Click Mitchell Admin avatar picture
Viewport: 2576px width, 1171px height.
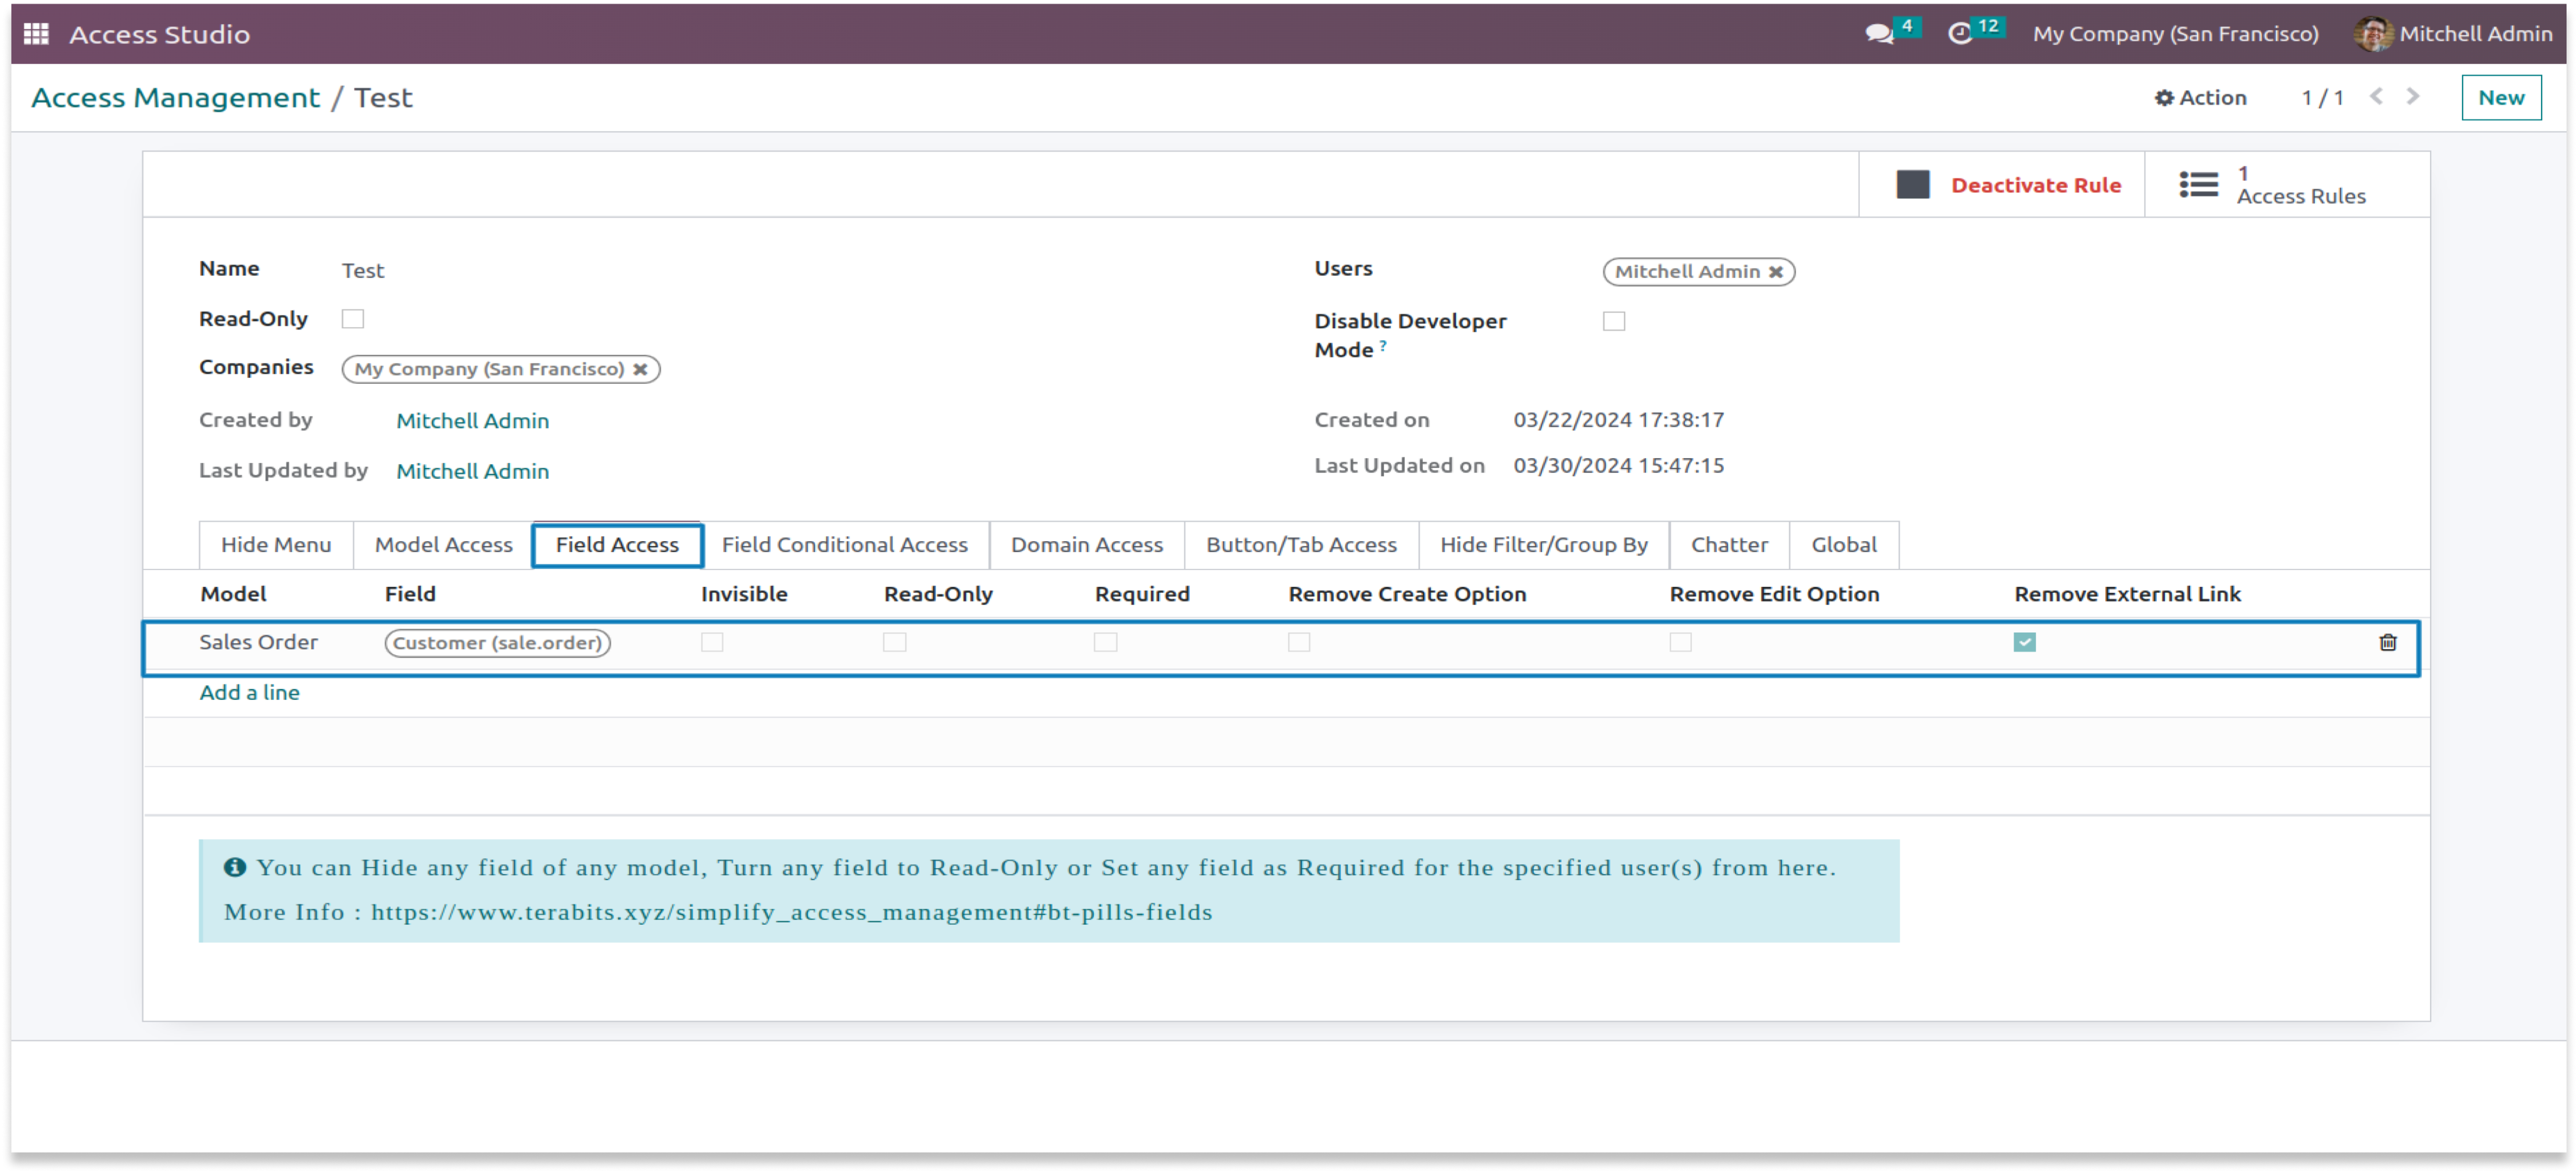point(2372,34)
